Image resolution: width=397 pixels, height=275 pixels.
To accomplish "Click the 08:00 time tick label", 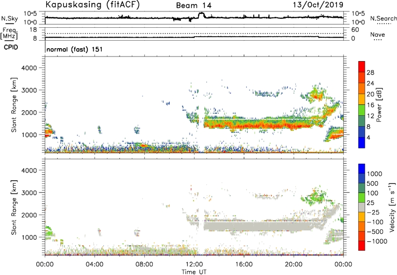I will [144, 265].
